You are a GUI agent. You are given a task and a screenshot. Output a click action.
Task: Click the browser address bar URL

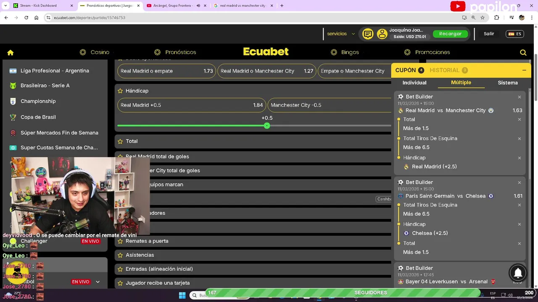(x=90, y=18)
